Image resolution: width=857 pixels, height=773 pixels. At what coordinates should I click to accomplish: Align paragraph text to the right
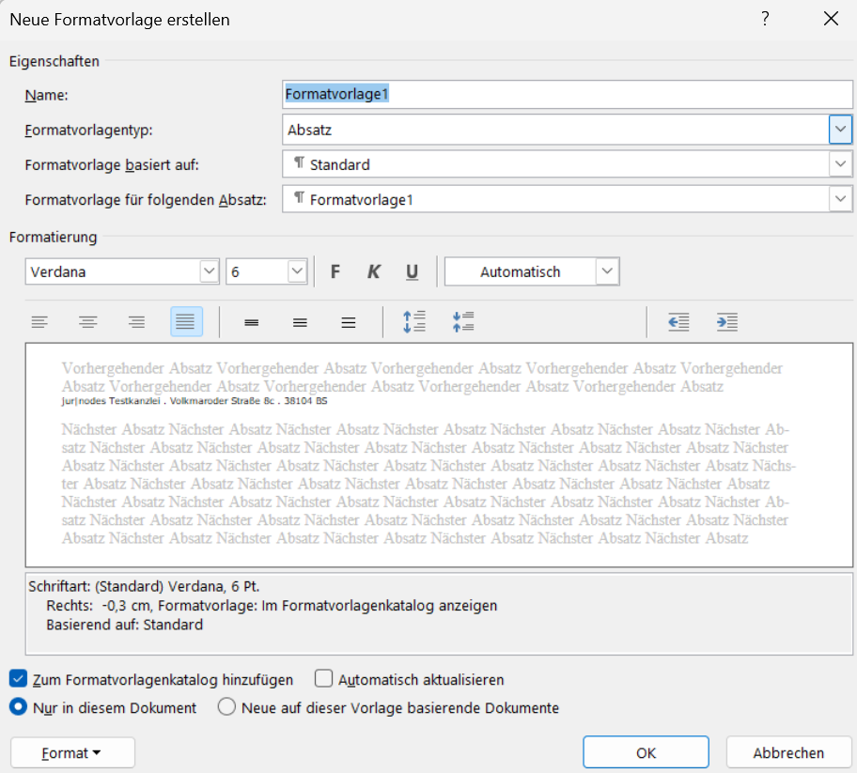pos(137,322)
